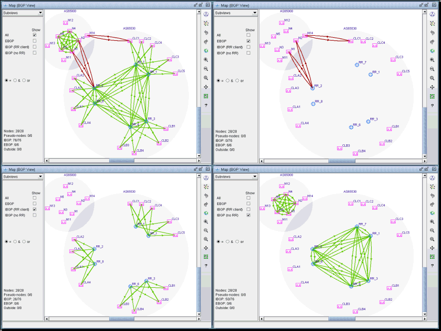Click the globe view icon in the top-left map toolbar

(206, 50)
